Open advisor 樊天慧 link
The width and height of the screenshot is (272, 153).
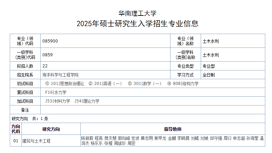coord(110,139)
